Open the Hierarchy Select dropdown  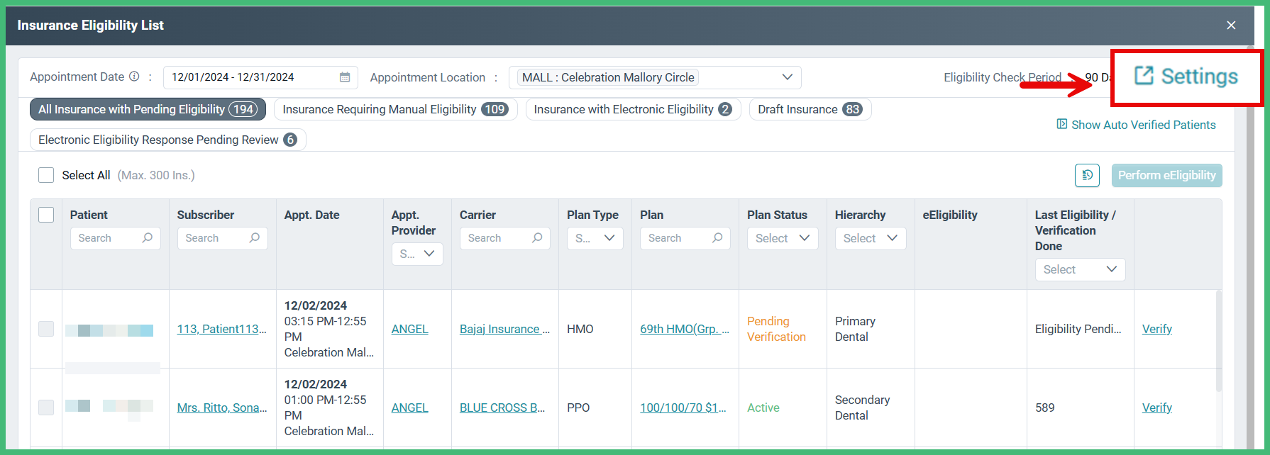[871, 238]
